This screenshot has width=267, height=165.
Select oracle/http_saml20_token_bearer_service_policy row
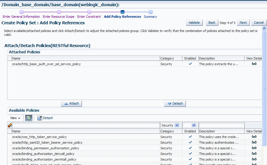[x=135, y=142]
